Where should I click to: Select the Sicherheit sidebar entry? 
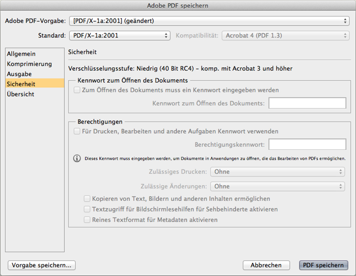tap(35, 84)
